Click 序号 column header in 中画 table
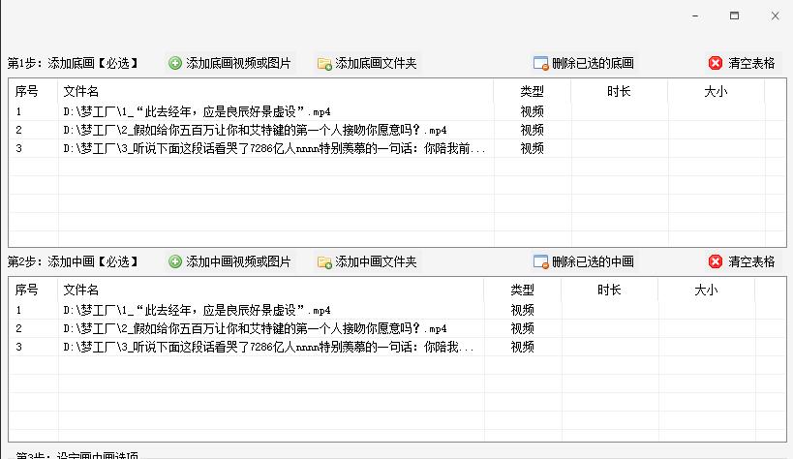This screenshot has height=459, width=793. click(x=33, y=290)
